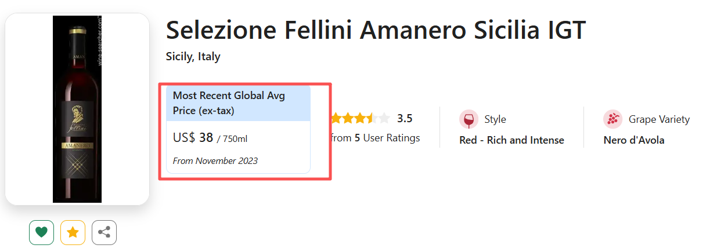The image size is (717, 252).
Task: Click the 3.5 rating score
Action: (405, 119)
